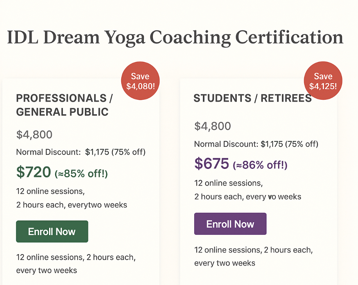Click the ≈85% off! label
The width and height of the screenshot is (358, 285).
click(81, 174)
